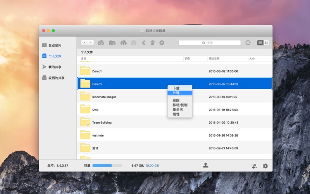Select the Team Building folder name

pyautogui.click(x=102, y=123)
